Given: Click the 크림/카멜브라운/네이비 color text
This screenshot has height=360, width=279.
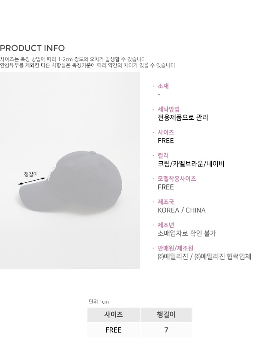Looking at the screenshot, I should 191,164.
